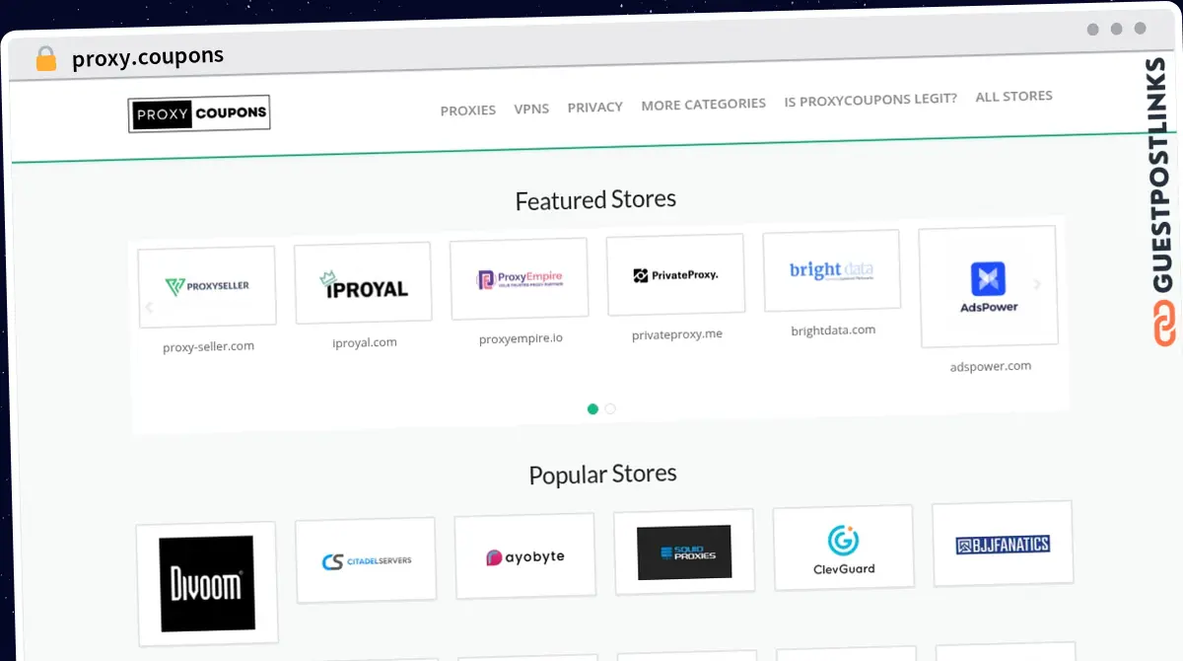The height and width of the screenshot is (661, 1183).
Task: Open the Divoom popular store
Action: 207,583
